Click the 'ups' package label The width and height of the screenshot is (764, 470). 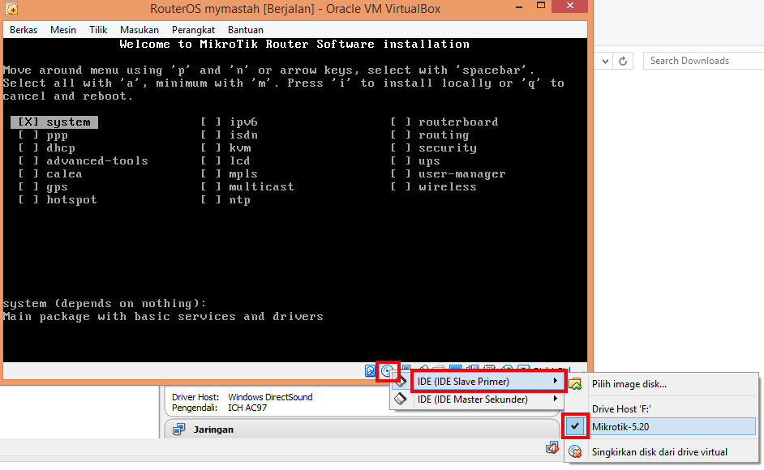429,161
